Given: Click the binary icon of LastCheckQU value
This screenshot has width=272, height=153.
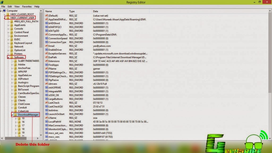Looking at the screenshot, I should point(46,106).
